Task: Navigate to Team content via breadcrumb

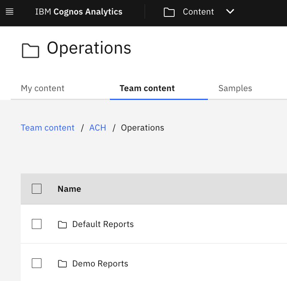Action: 48,128
